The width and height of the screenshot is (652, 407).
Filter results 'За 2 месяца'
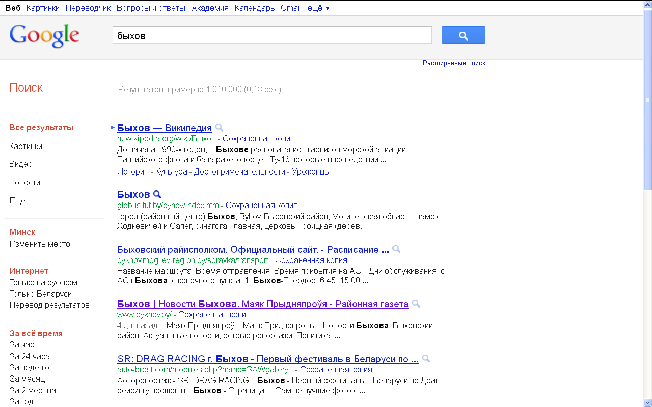[33, 390]
